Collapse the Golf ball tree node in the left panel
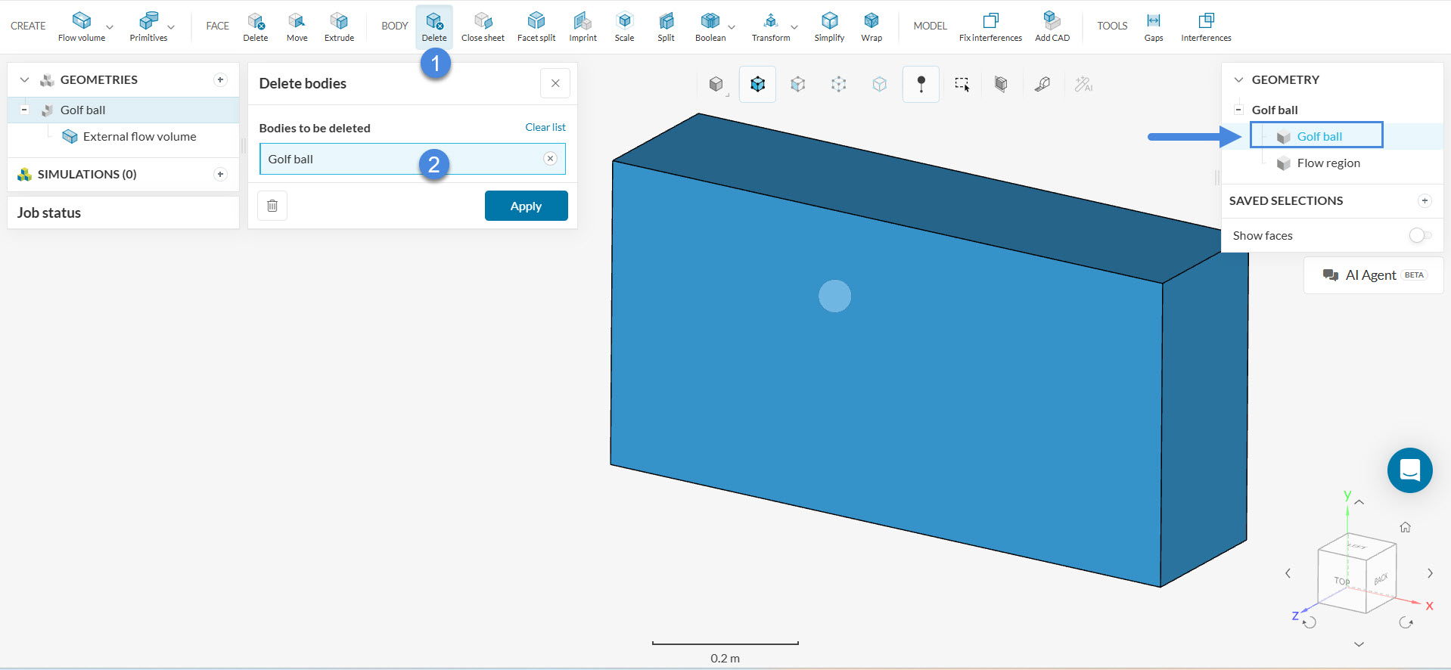The height and width of the screenshot is (670, 1451). (x=24, y=110)
